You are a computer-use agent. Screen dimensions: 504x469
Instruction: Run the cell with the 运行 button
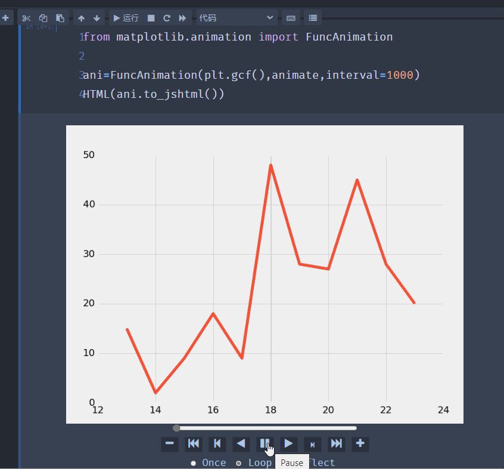[126, 18]
